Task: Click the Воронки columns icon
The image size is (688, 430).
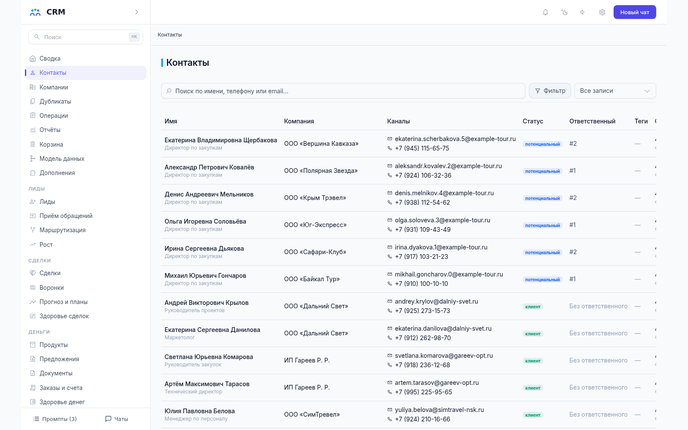Action: [33, 288]
